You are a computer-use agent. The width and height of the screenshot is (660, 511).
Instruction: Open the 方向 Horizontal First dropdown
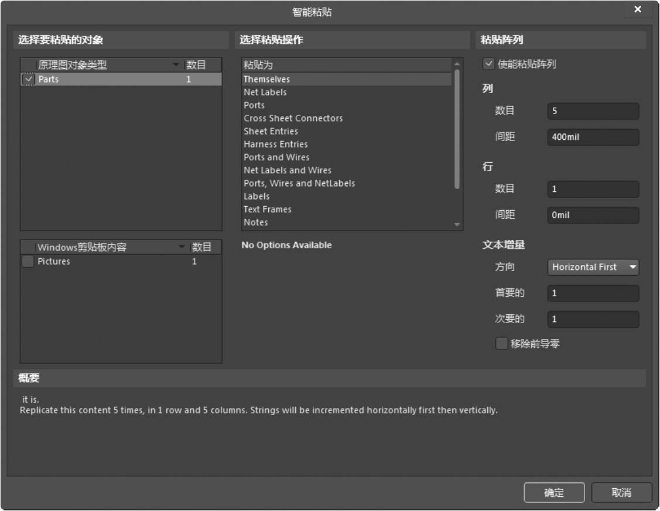click(x=593, y=267)
